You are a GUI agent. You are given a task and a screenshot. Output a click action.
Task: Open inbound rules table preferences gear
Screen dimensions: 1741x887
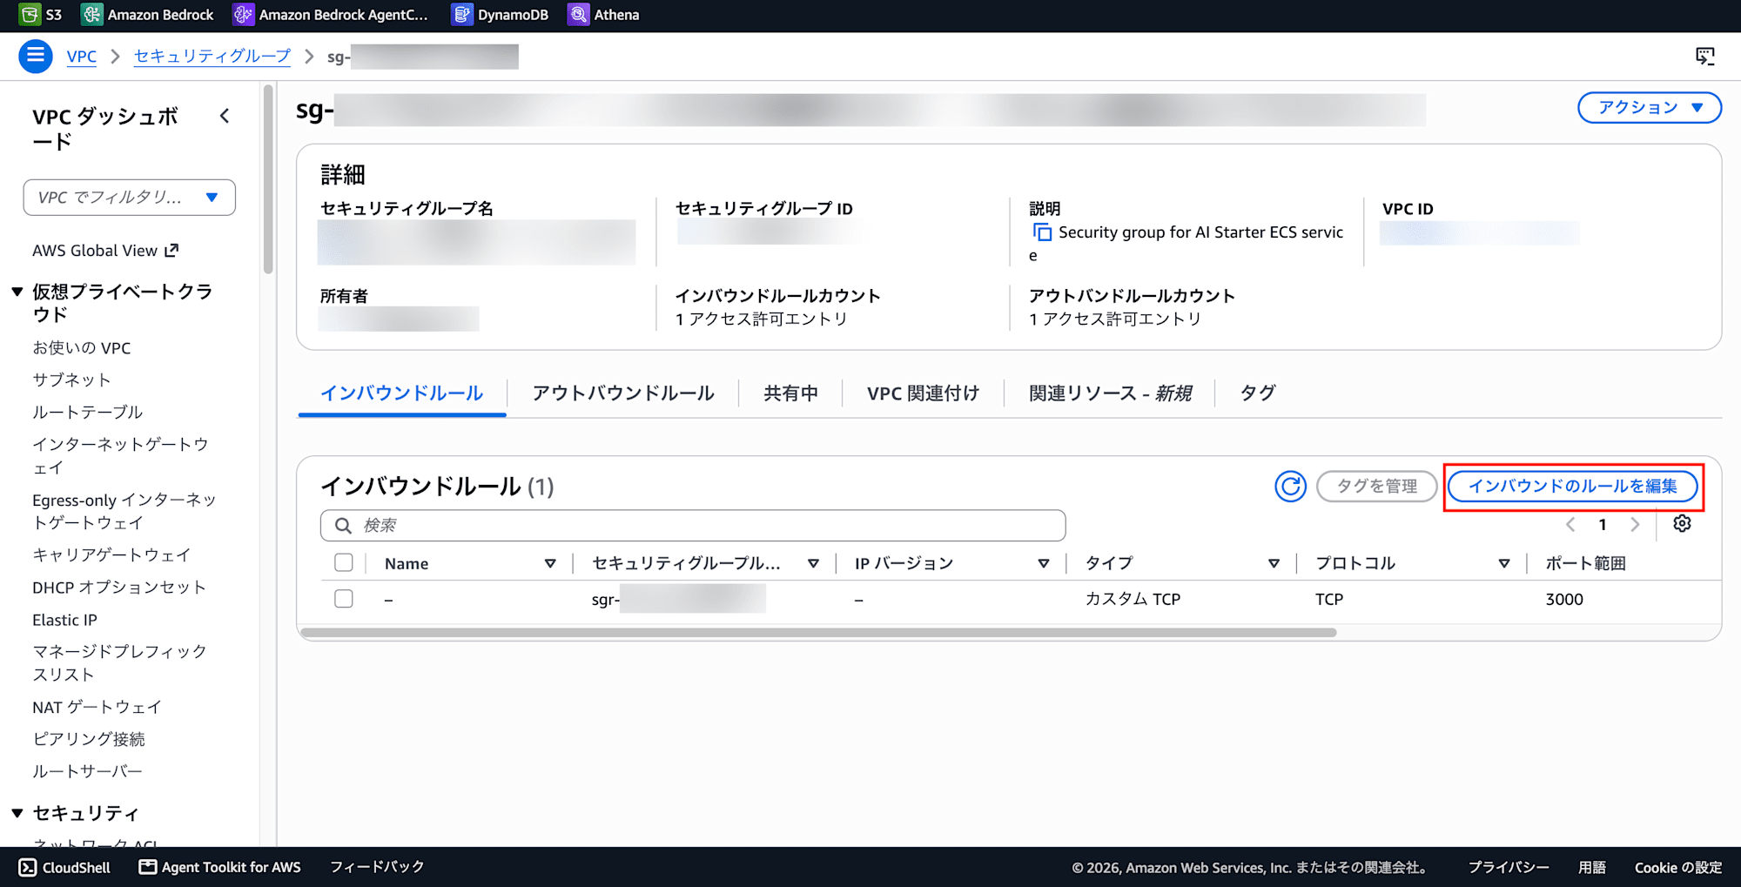pyautogui.click(x=1682, y=524)
